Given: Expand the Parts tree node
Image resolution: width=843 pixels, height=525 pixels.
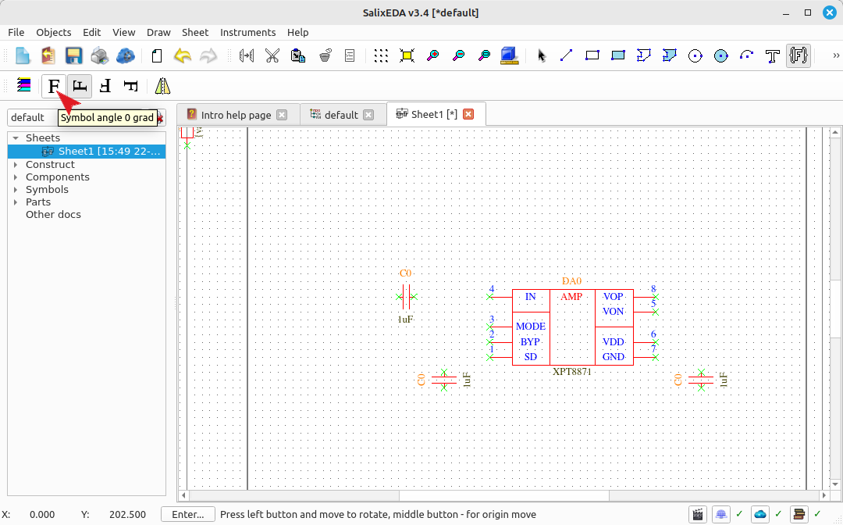Looking at the screenshot, I should pos(16,202).
